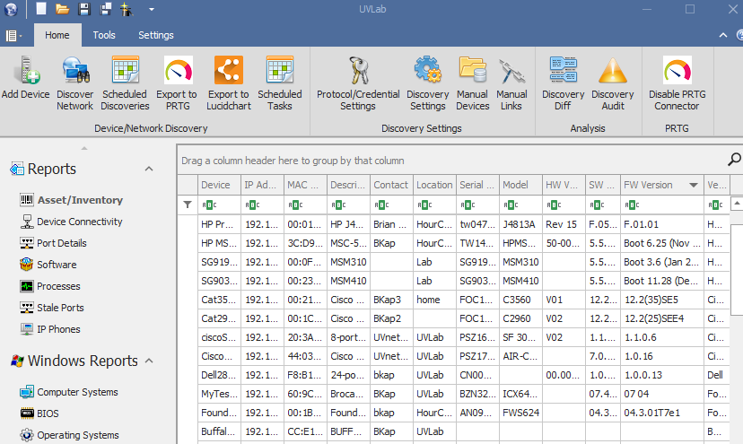This screenshot has height=444, width=743.
Task: Click the grid vertical scrollbar up arrow
Action: [x=737, y=204]
